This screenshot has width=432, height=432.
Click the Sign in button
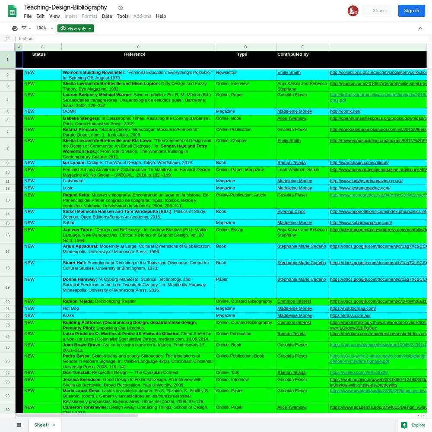[412, 11]
